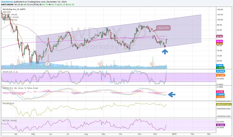Viewport: 233px width, 137px height.
Task: Click the Nov label on time axis
Action: pyautogui.click(x=139, y=134)
